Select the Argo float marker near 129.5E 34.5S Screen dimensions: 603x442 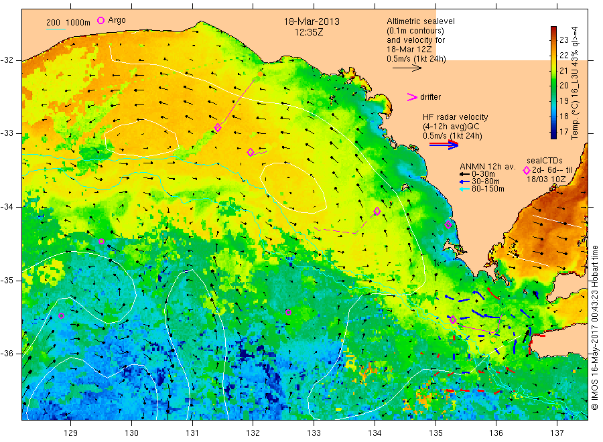[x=102, y=241]
